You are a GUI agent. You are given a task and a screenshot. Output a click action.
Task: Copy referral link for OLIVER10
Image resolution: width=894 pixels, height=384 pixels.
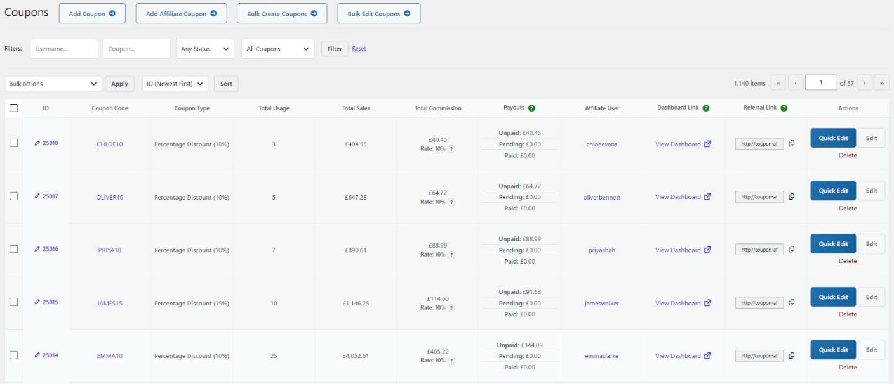792,196
